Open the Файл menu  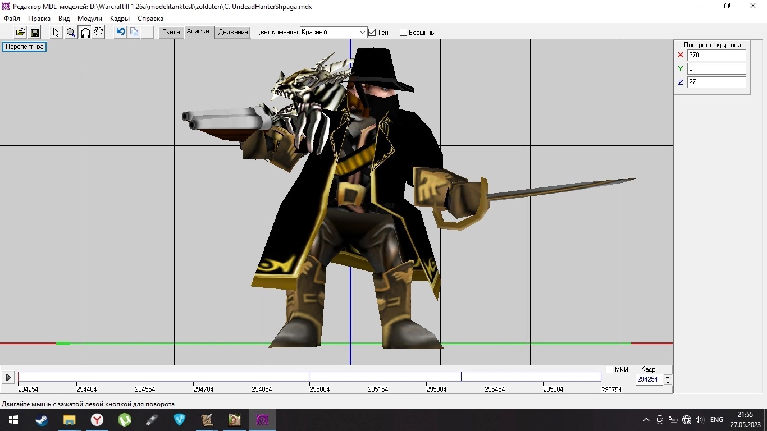pyautogui.click(x=12, y=19)
